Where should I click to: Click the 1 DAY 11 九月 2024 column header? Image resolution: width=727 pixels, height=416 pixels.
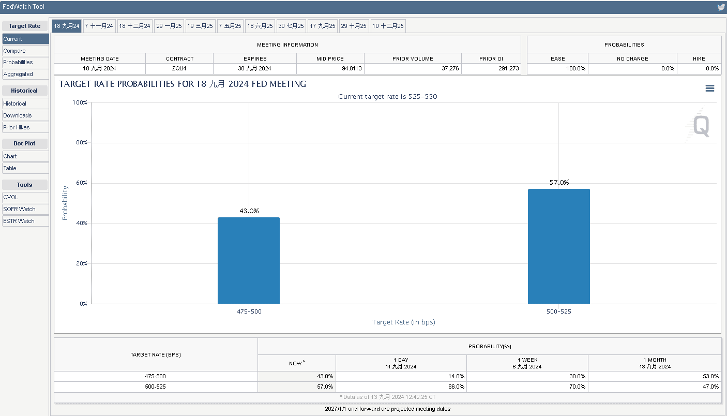[401, 363]
